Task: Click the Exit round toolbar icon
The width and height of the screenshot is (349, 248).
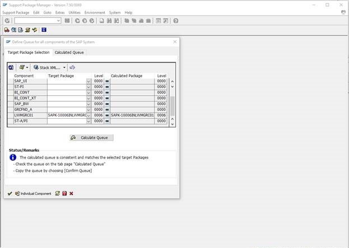Action: [85, 21]
